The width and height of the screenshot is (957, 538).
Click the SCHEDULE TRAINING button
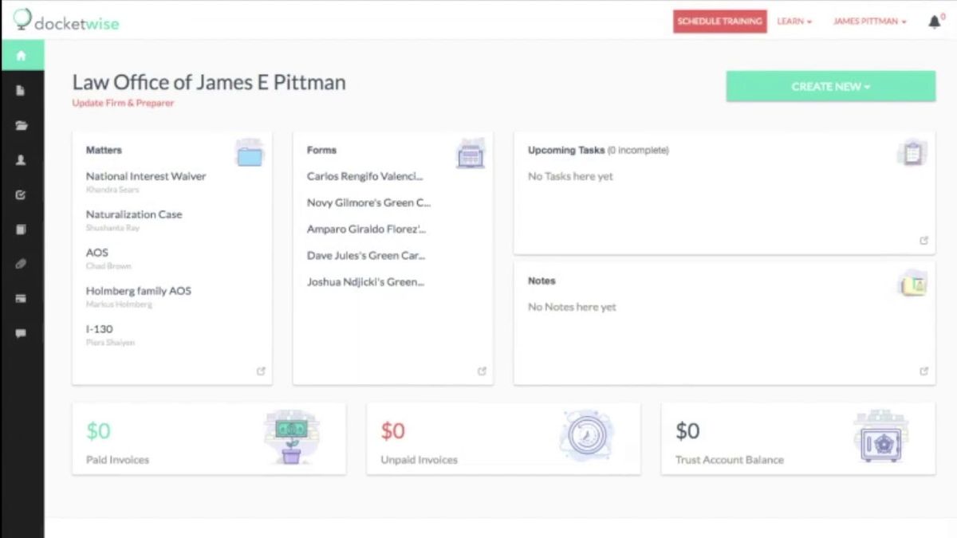pos(719,22)
